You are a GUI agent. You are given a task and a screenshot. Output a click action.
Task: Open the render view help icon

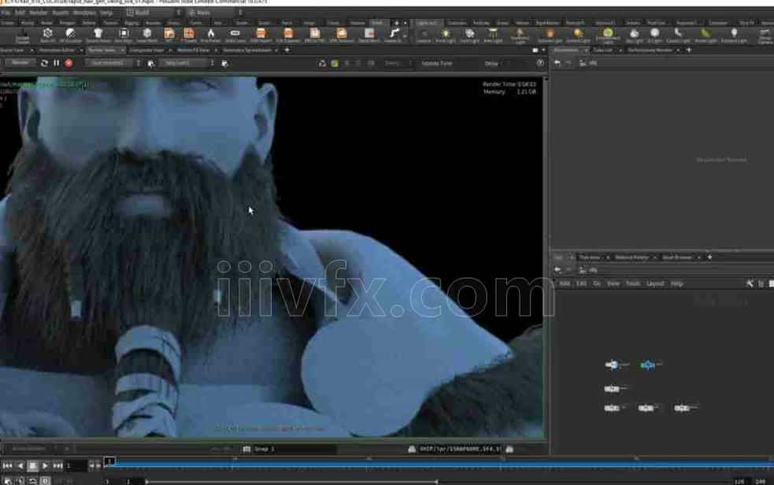pyautogui.click(x=540, y=63)
